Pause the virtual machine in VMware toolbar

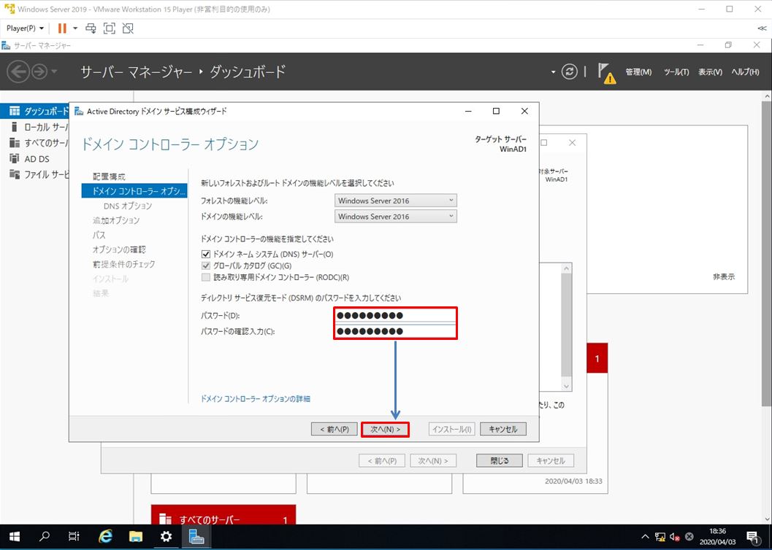62,28
